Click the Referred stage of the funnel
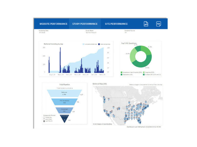This screenshot has height=147, width=197. (64, 93)
